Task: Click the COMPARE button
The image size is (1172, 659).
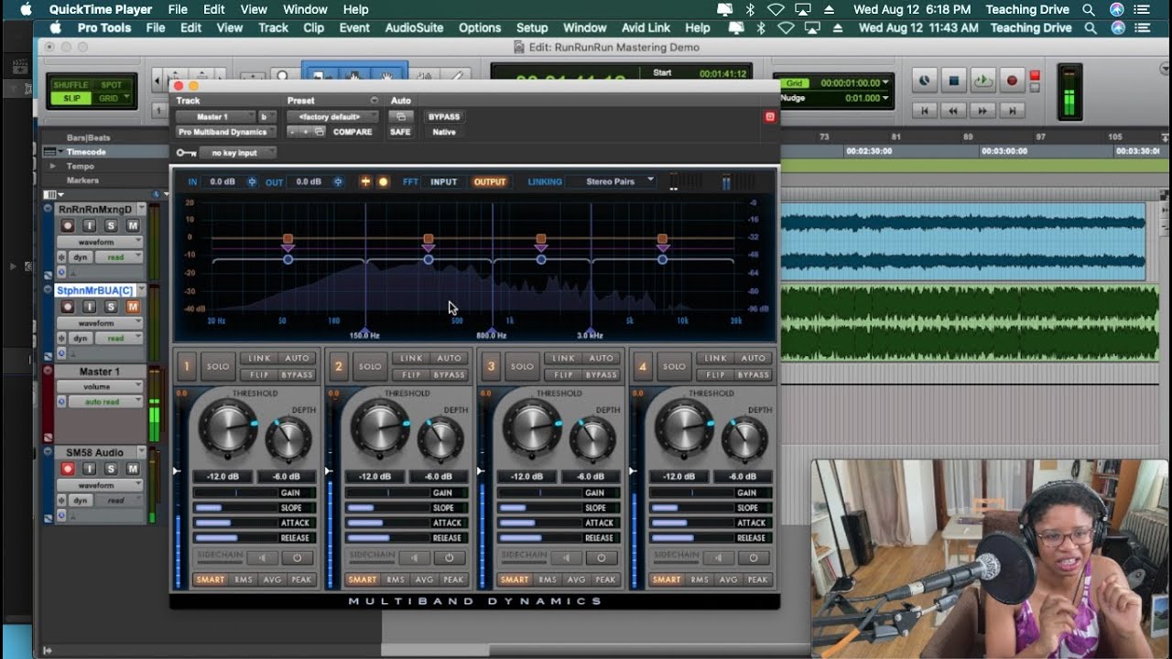Action: tap(353, 132)
